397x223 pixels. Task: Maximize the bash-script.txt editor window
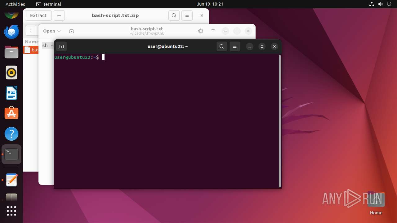tap(237, 31)
